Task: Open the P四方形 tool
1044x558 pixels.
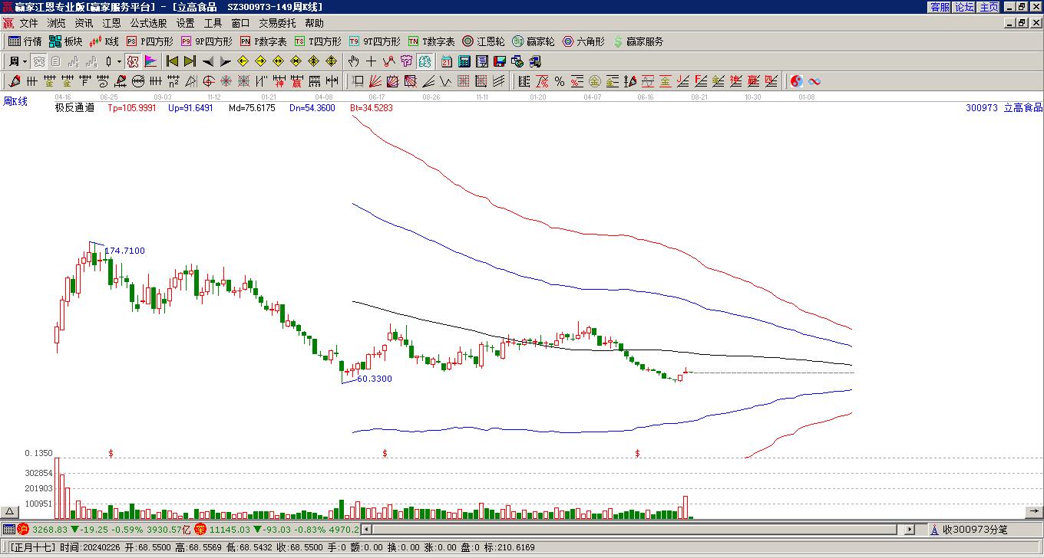Action: (150, 41)
